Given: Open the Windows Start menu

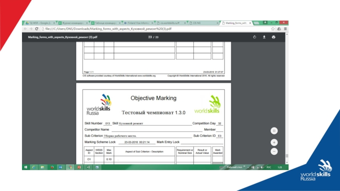Looking at the screenshot, I should (26, 167).
